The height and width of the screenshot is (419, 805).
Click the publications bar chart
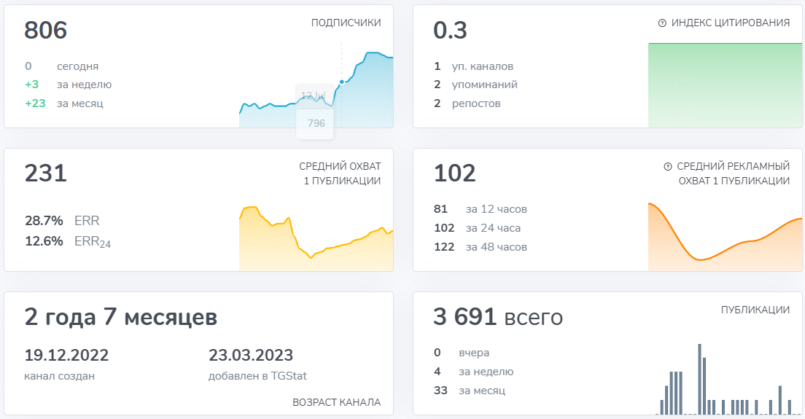tap(729, 379)
